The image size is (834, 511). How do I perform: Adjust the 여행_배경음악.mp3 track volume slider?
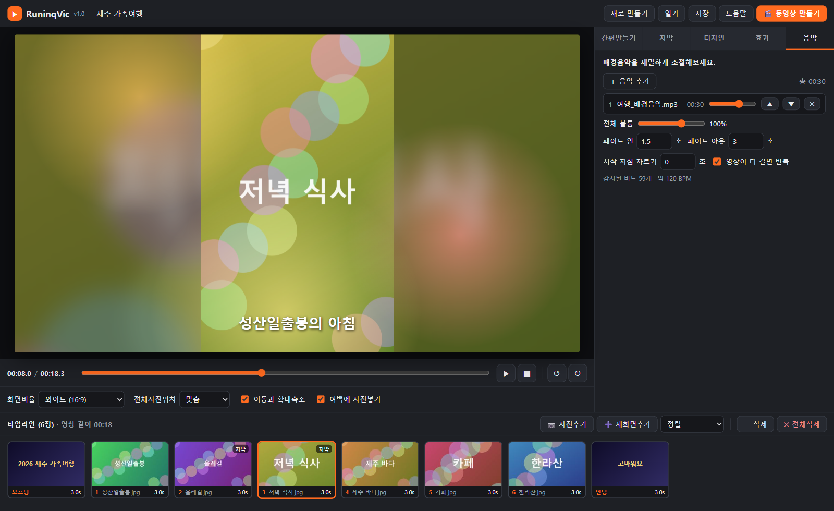coord(732,104)
